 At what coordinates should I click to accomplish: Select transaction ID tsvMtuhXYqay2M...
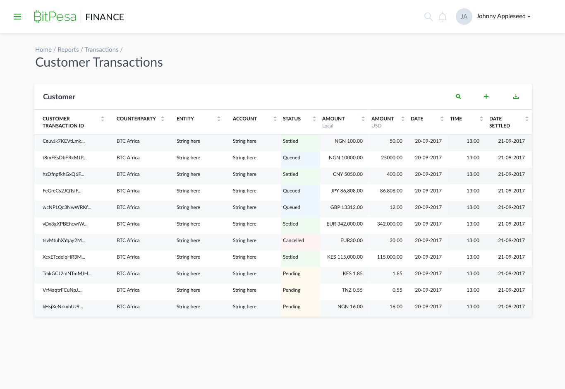coord(64,240)
